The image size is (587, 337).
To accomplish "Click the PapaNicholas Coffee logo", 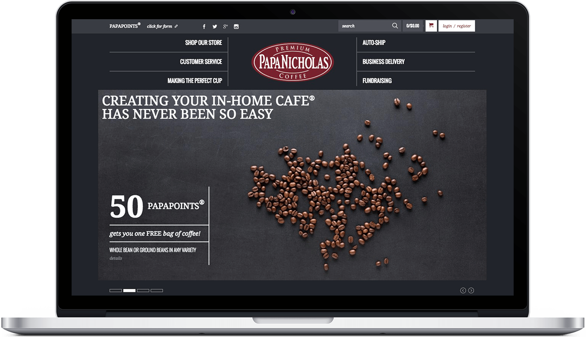I will (292, 62).
